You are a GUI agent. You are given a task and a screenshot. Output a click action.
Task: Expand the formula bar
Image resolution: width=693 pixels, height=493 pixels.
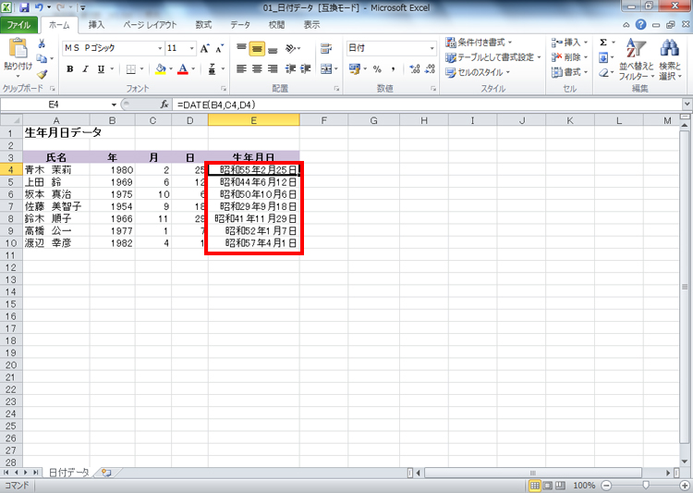pos(687,105)
